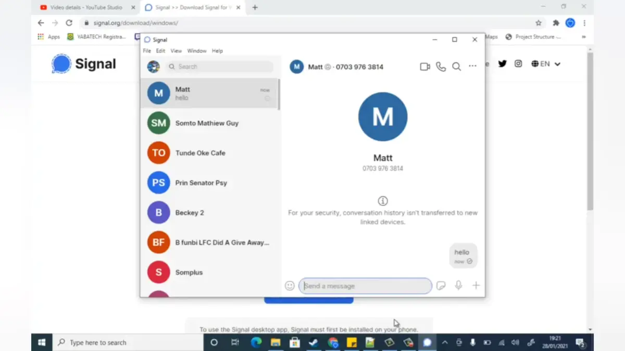The image size is (625, 351).
Task: Attach a file with the plus icon
Action: pyautogui.click(x=476, y=285)
